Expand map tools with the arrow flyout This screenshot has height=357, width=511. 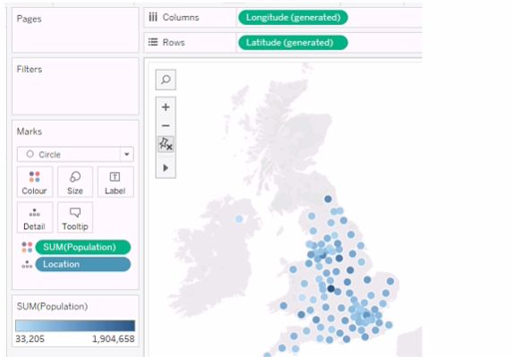pos(166,168)
